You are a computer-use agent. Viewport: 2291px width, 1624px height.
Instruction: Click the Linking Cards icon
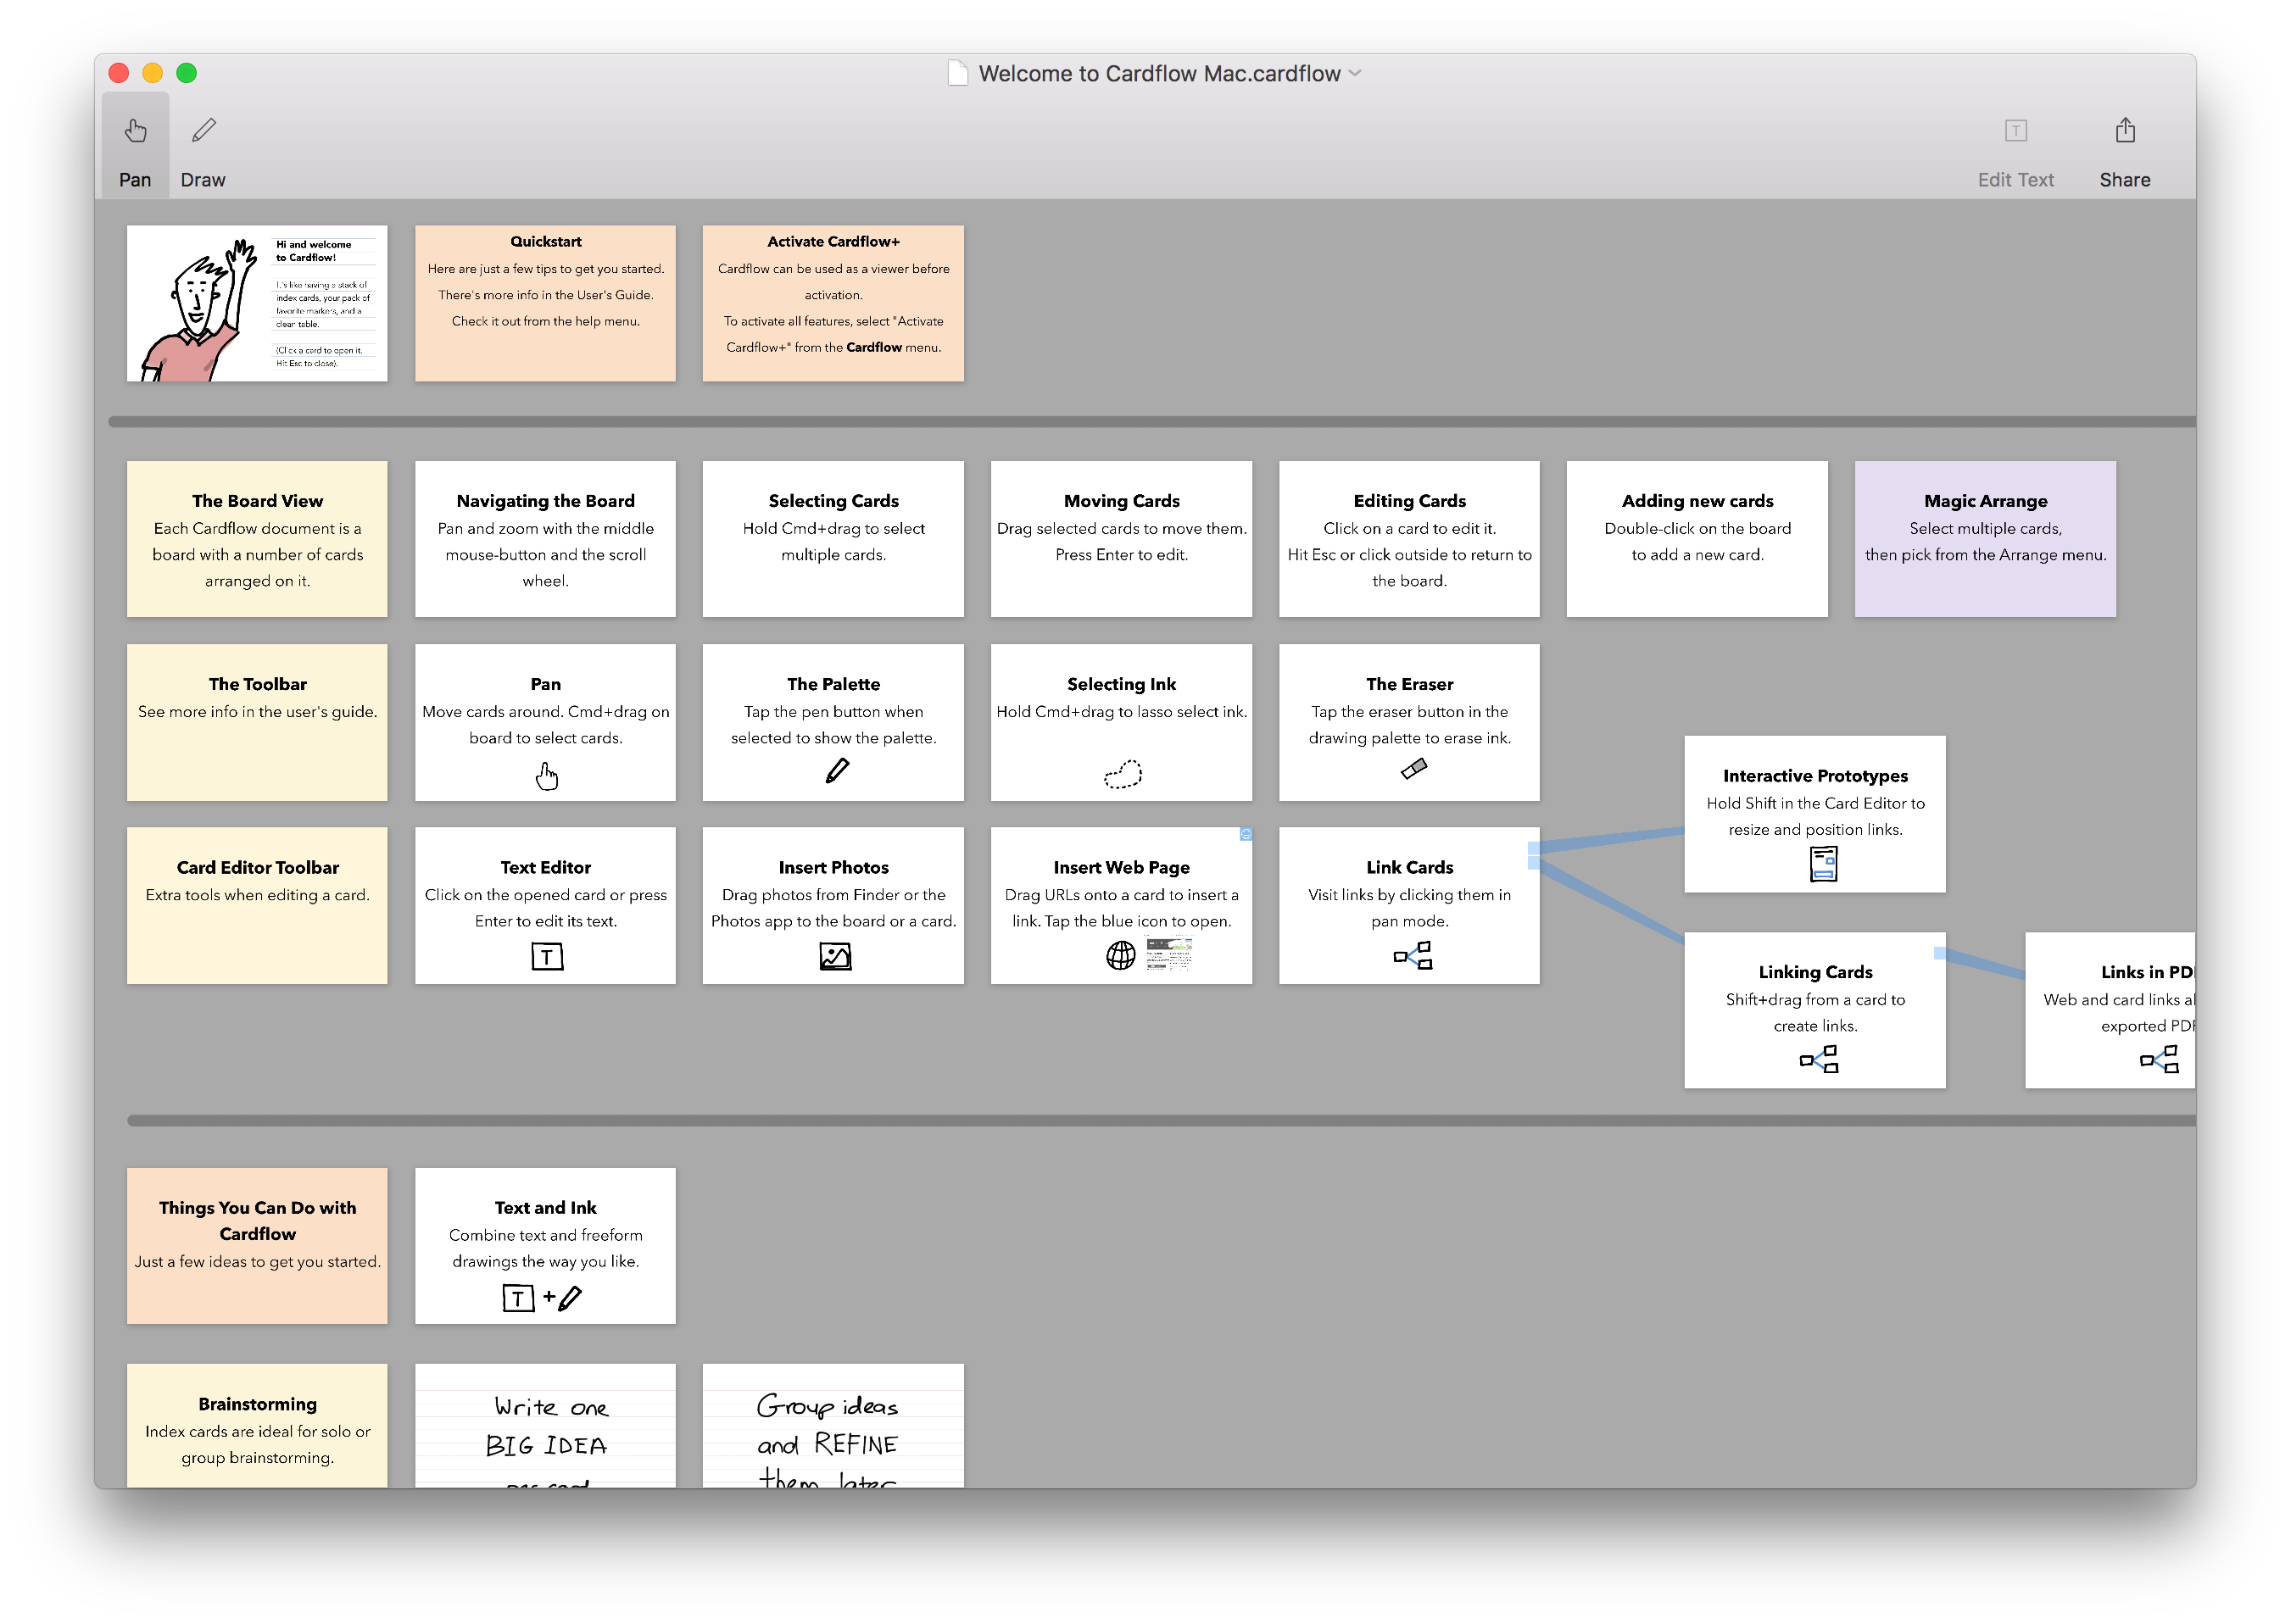pos(1816,1054)
